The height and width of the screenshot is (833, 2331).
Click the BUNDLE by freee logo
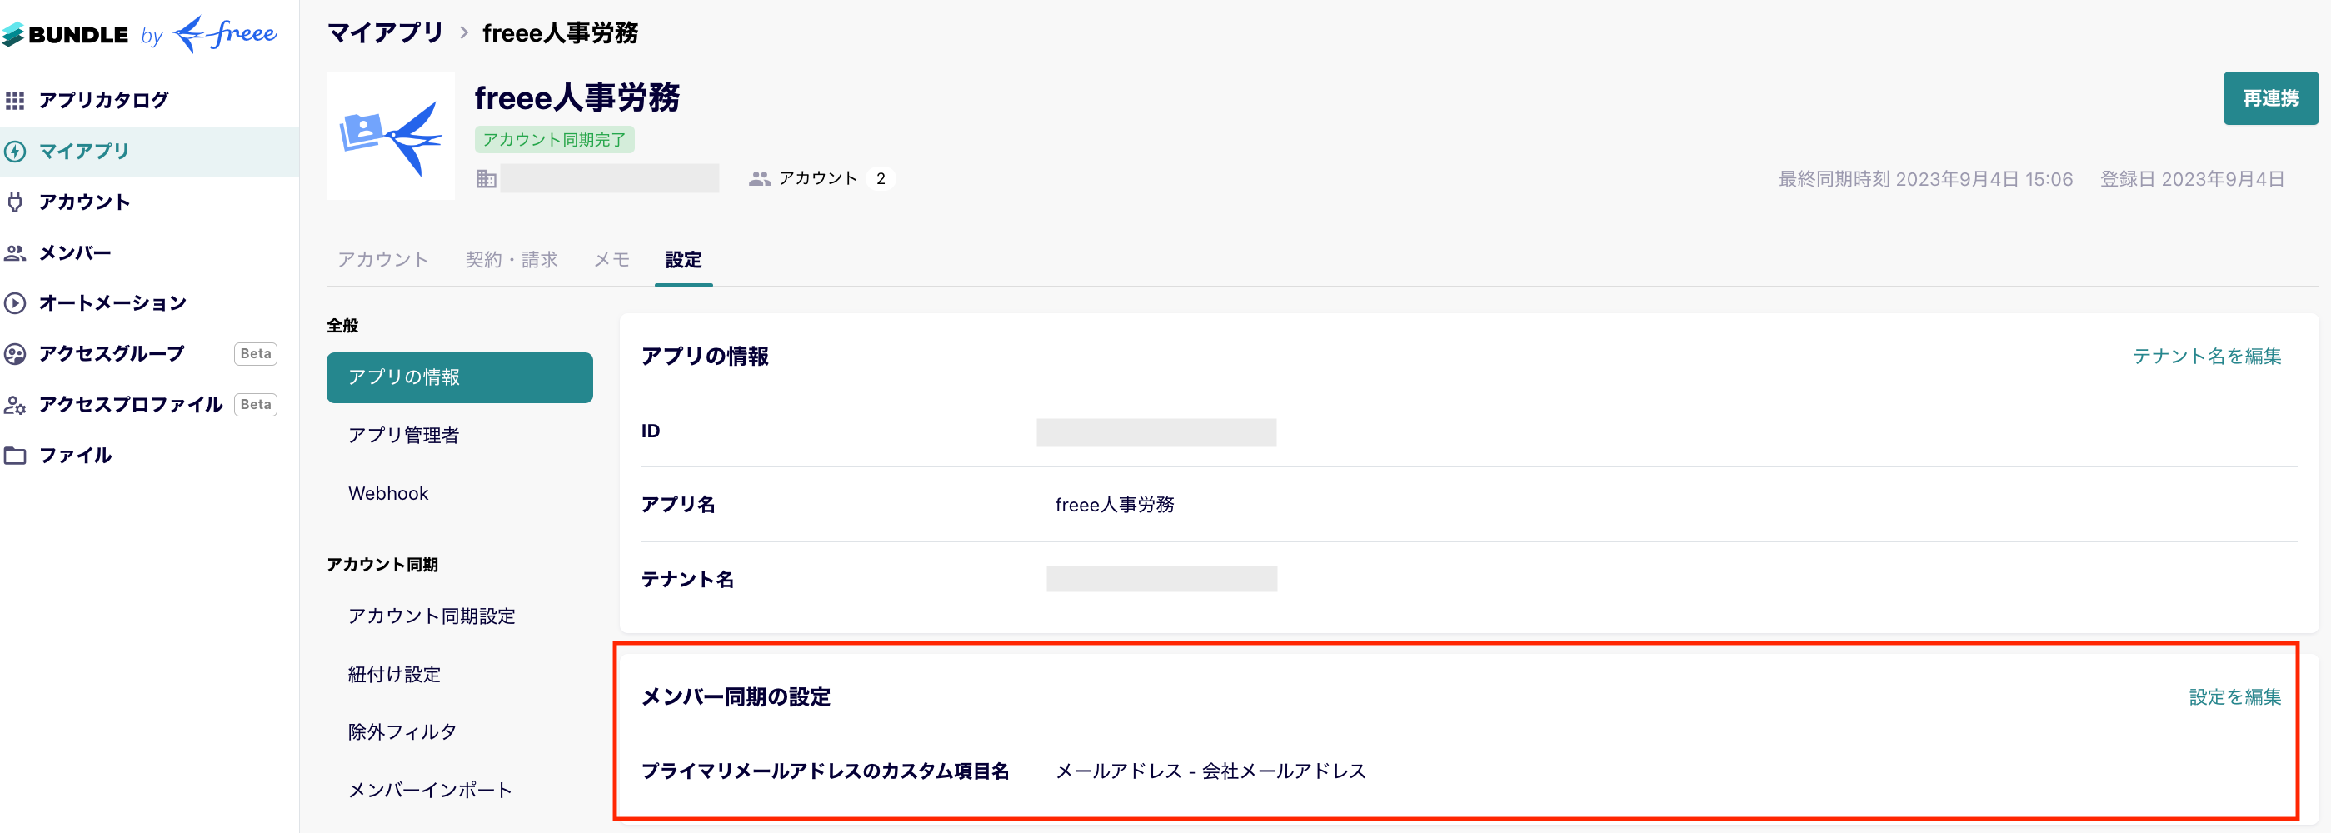point(140,34)
